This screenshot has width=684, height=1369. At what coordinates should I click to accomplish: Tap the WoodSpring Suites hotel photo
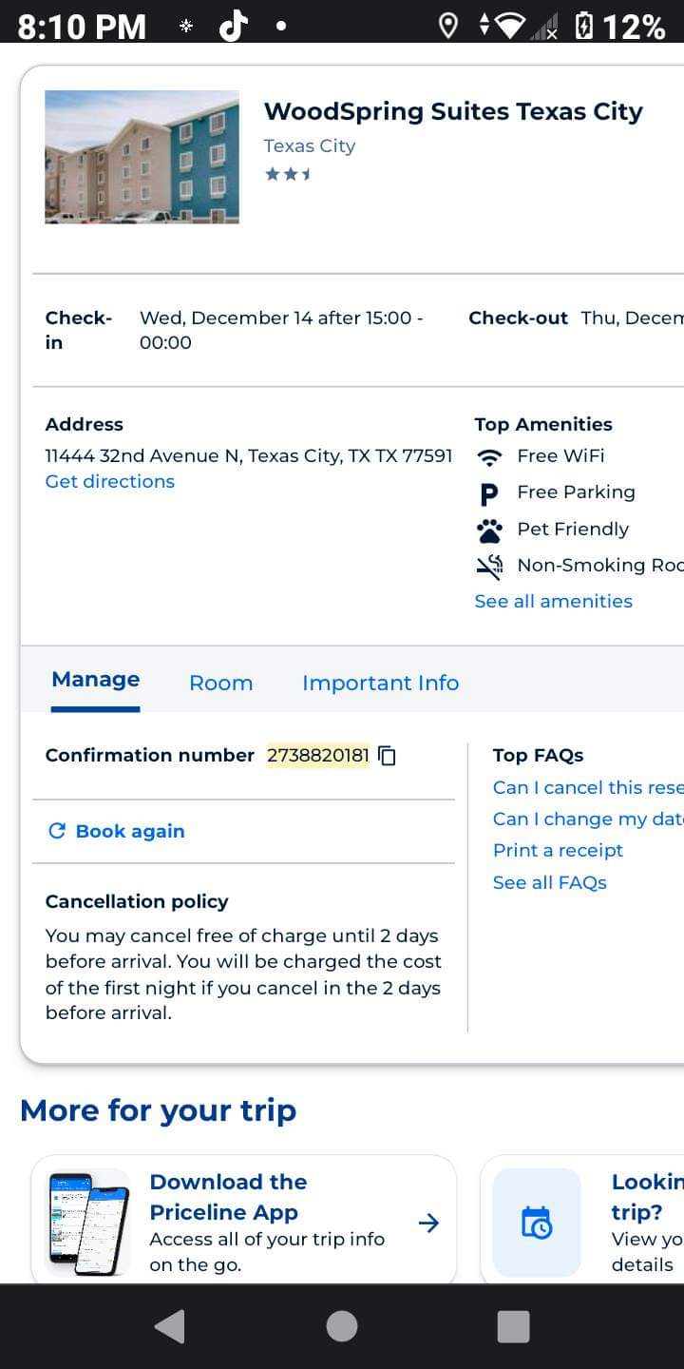142,156
